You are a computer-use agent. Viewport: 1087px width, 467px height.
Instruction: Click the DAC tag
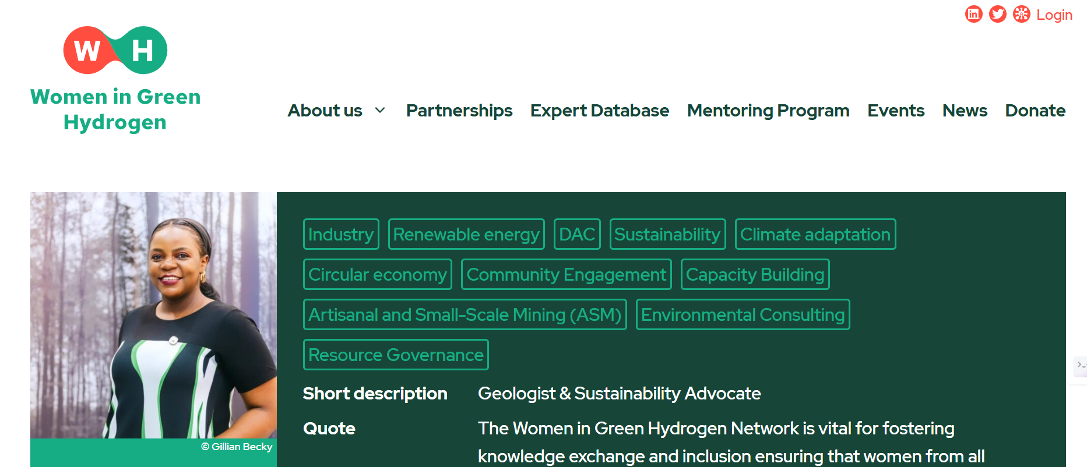576,234
